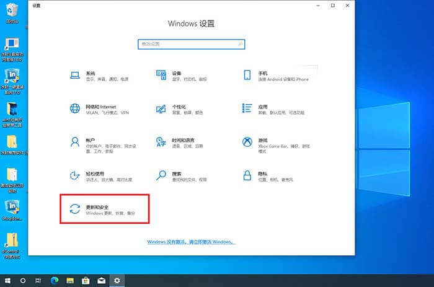Click the 查找设置 search box

coord(191,45)
